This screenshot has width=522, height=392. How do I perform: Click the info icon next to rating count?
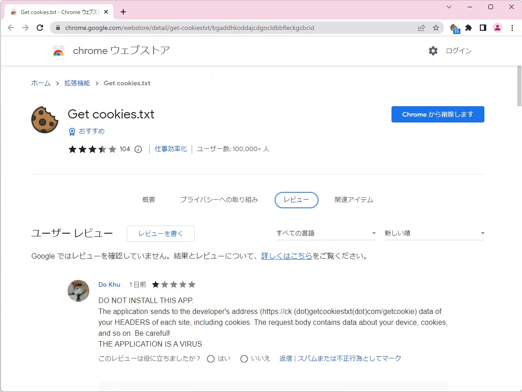point(138,149)
